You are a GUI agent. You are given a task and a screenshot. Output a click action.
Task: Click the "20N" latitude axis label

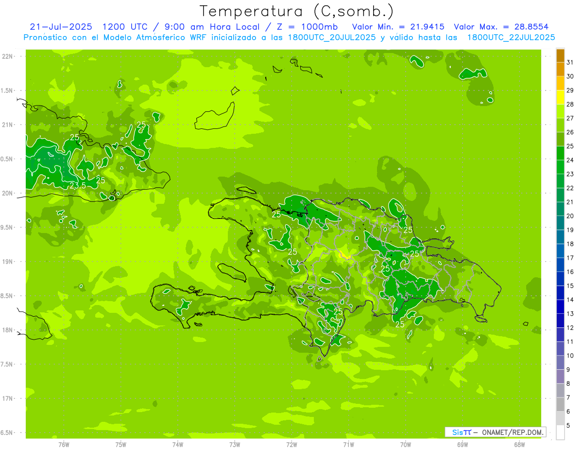7,193
